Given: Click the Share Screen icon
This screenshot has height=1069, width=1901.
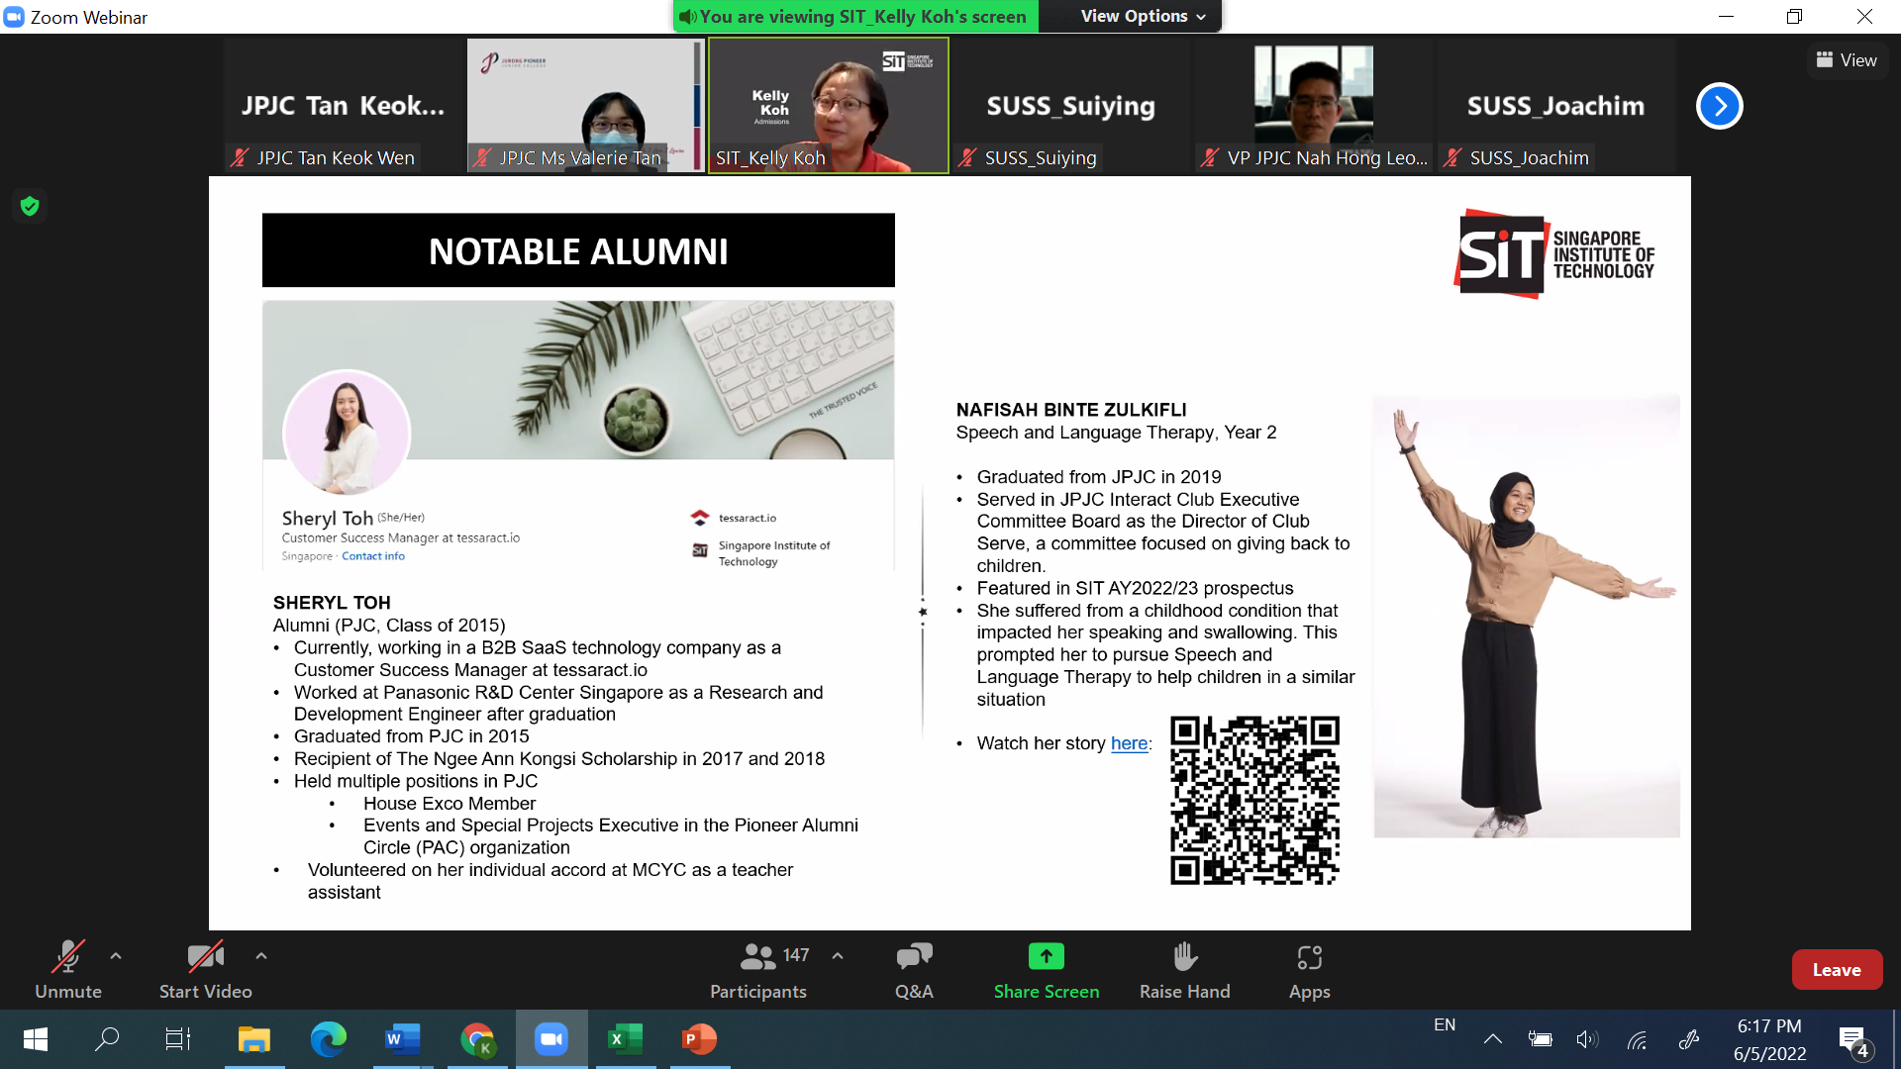Looking at the screenshot, I should tap(1046, 957).
